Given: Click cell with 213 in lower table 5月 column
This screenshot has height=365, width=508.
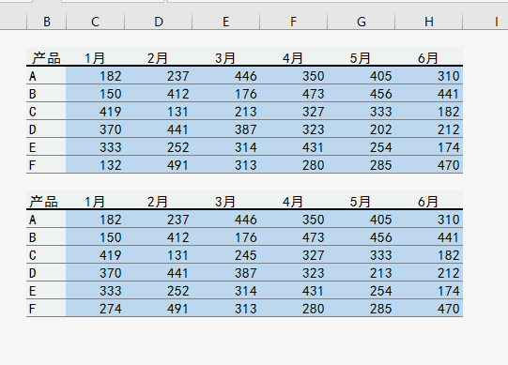Looking at the screenshot, I should 362,273.
